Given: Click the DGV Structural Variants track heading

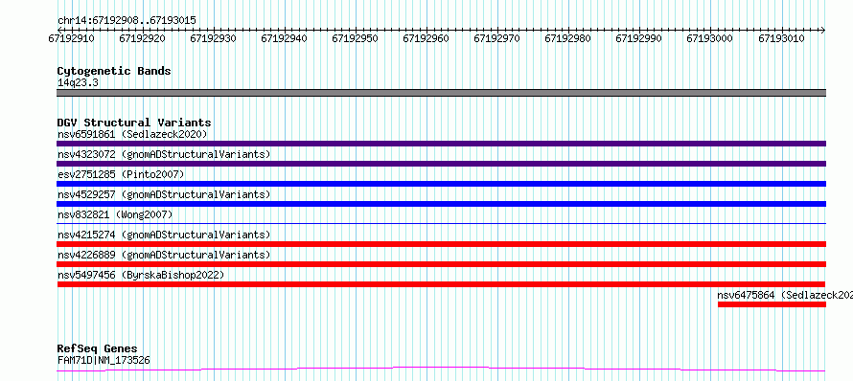Looking at the screenshot, I should [134, 123].
